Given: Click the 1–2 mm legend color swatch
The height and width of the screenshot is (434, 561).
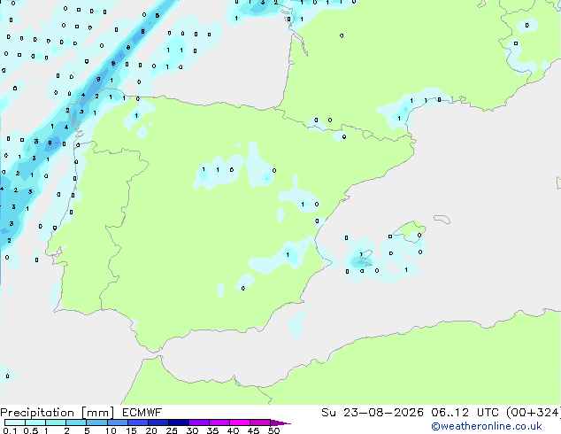Looking at the screenshot, I should [56, 422].
